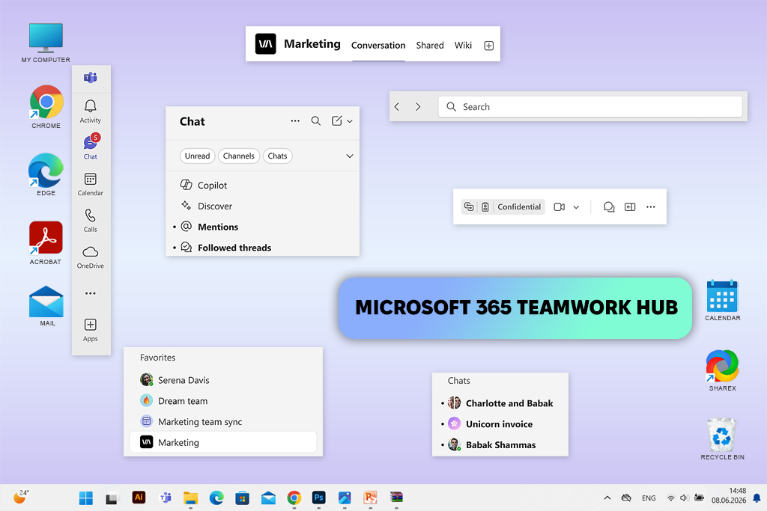This screenshot has height=511, width=767.
Task: Open the Windows Start menu
Action: click(x=85, y=498)
